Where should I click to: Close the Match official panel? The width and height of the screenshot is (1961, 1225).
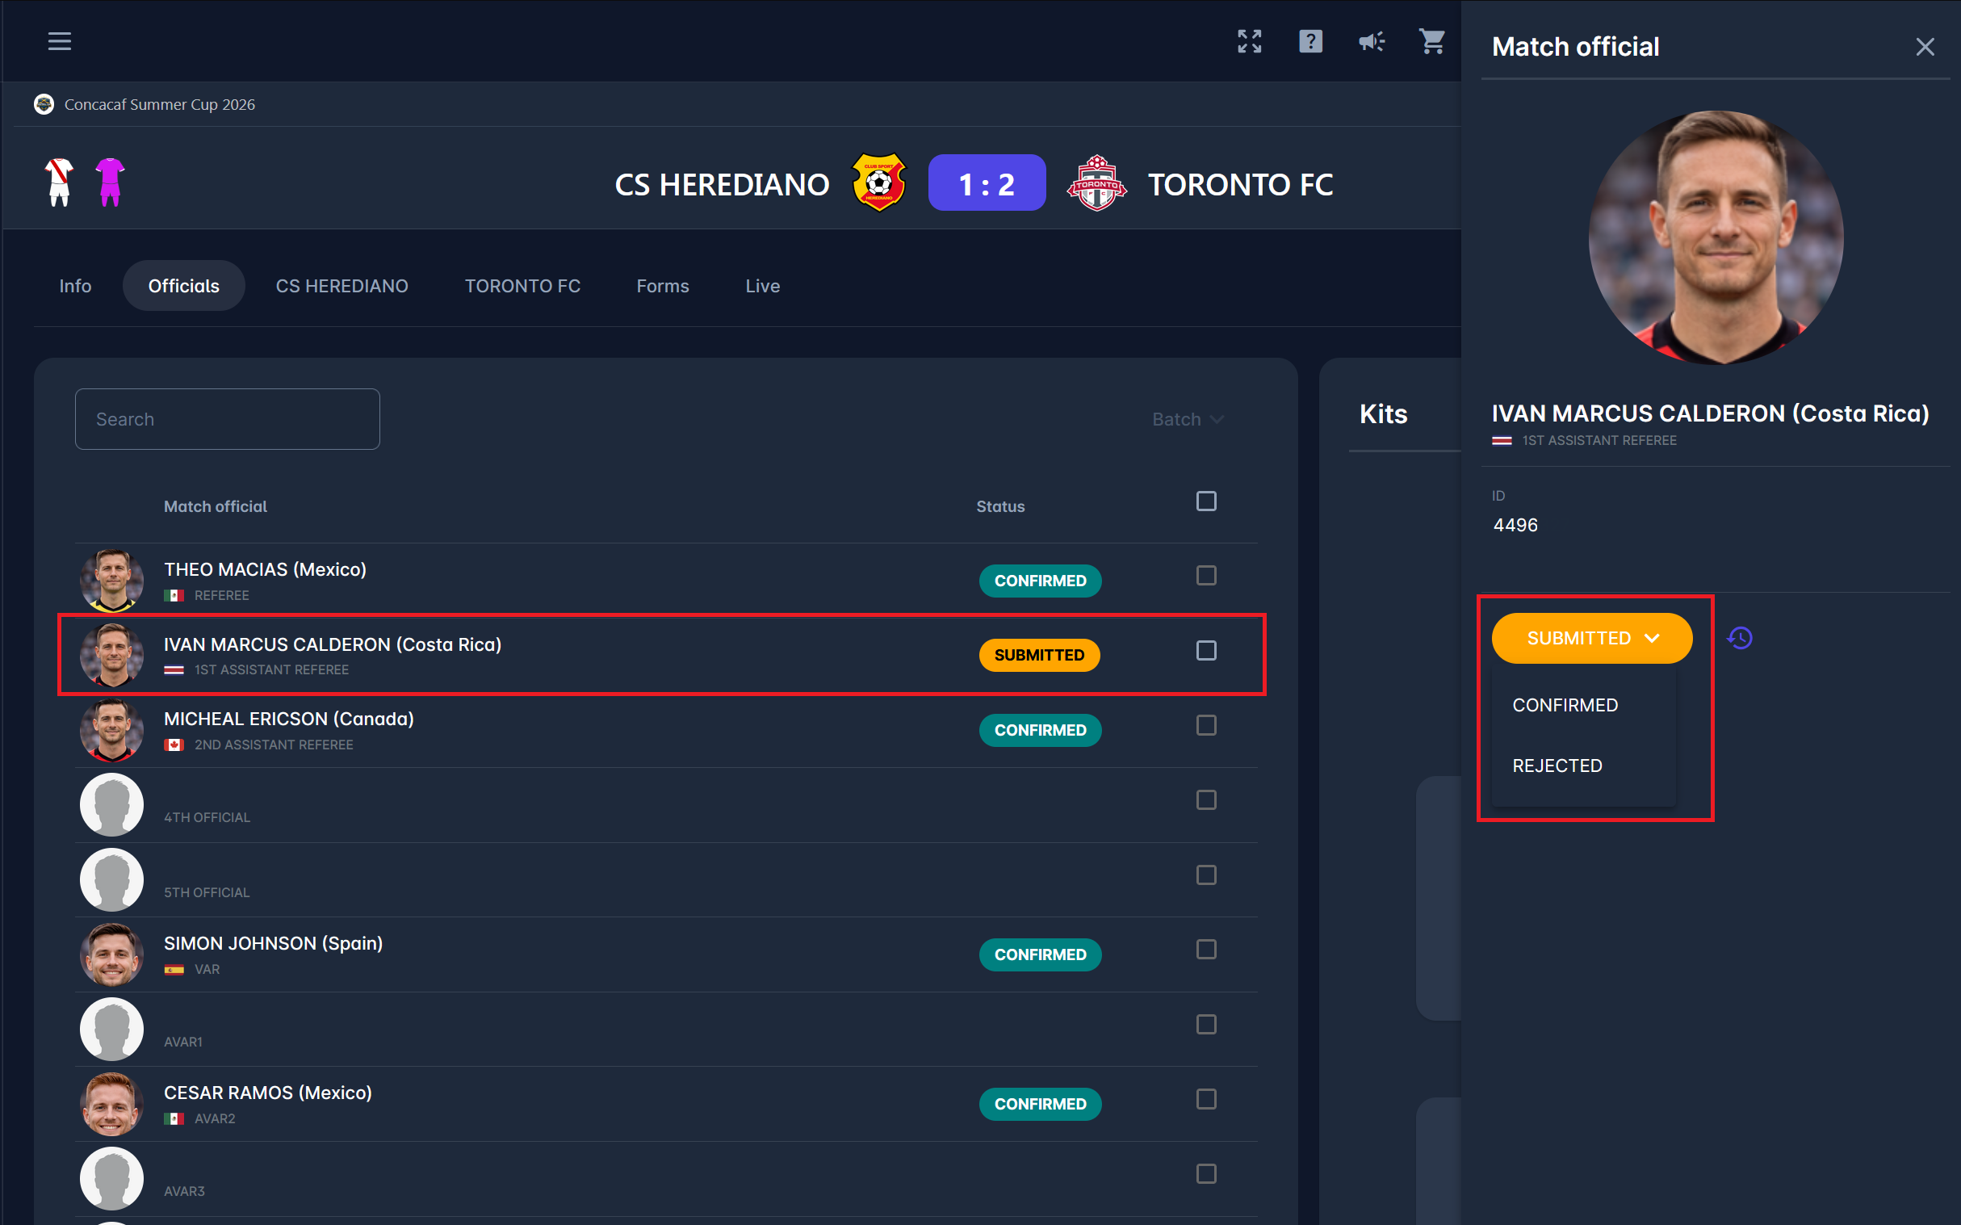[x=1925, y=47]
